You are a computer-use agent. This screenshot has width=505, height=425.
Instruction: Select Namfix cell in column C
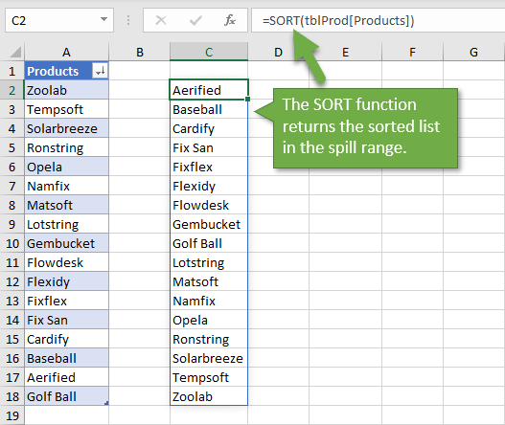[x=209, y=301]
